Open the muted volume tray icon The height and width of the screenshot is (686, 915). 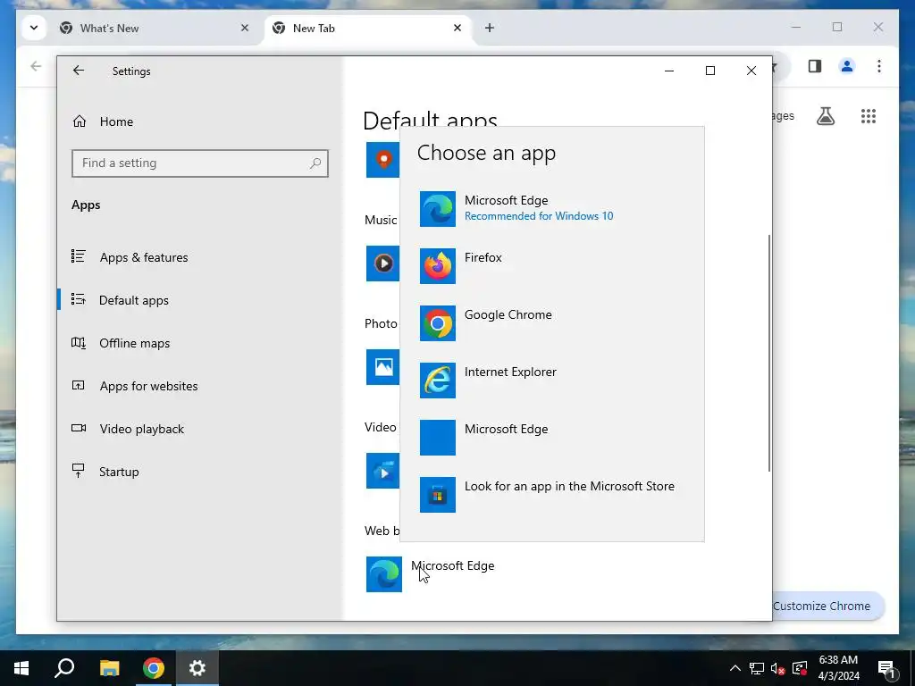778,668
